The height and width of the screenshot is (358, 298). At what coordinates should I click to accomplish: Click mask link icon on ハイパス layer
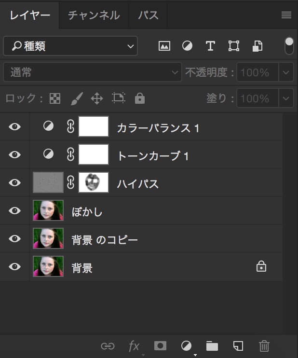(70, 182)
